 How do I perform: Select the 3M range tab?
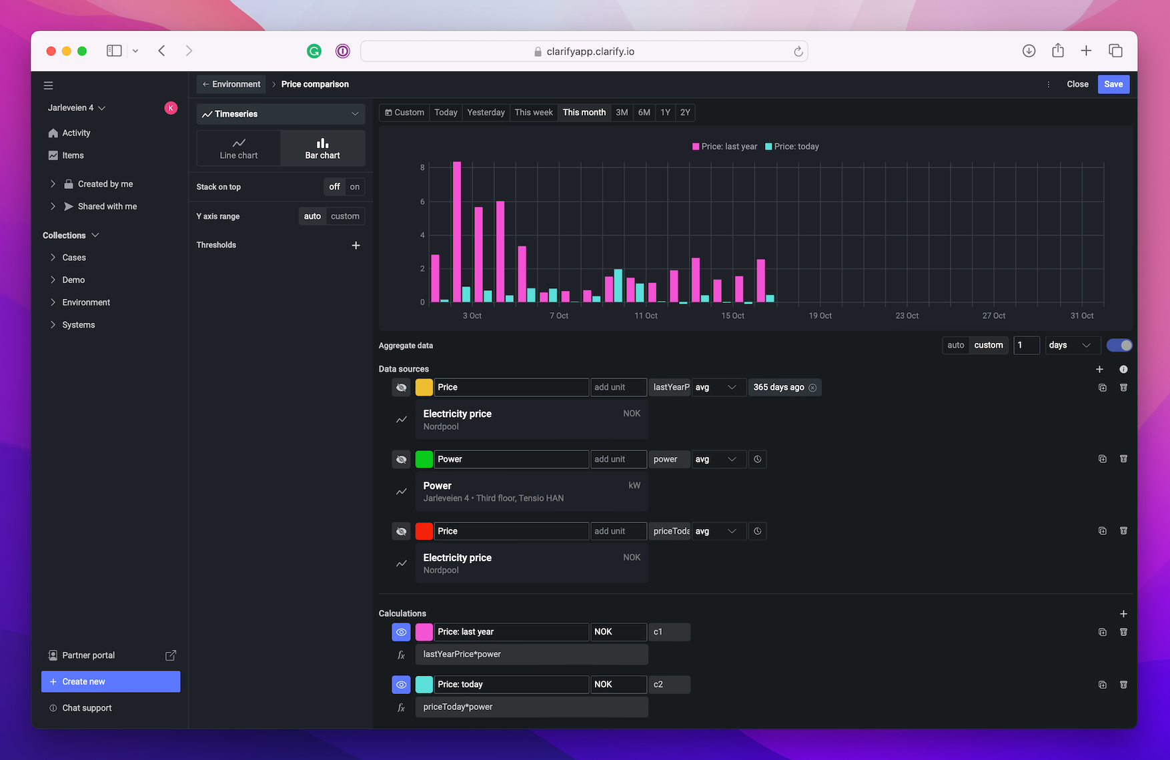pyautogui.click(x=622, y=112)
